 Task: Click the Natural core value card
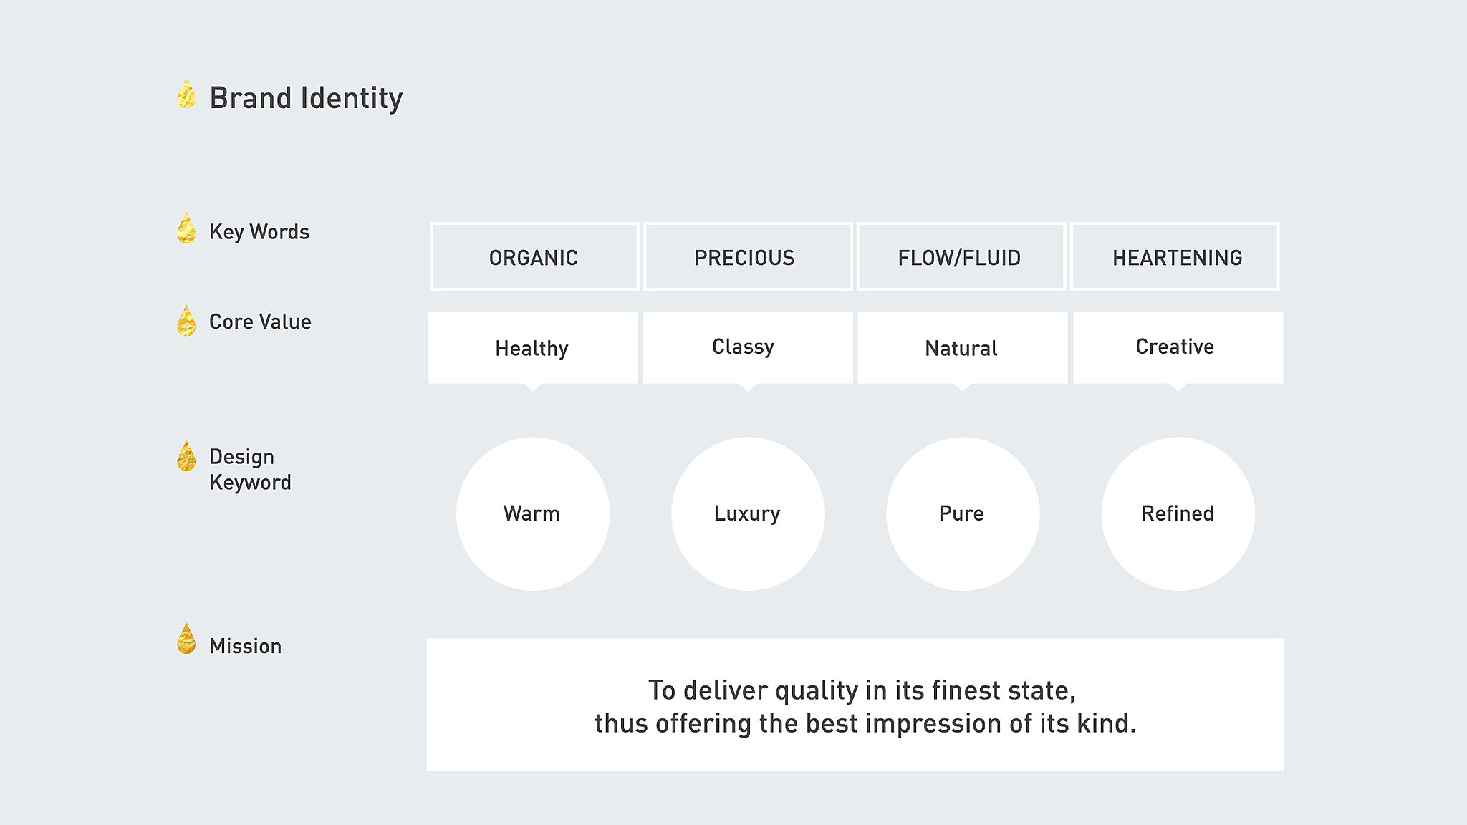click(x=963, y=348)
